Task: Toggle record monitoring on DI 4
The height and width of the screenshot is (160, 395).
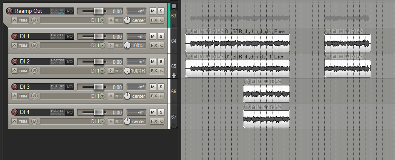Action: (x=111, y=121)
